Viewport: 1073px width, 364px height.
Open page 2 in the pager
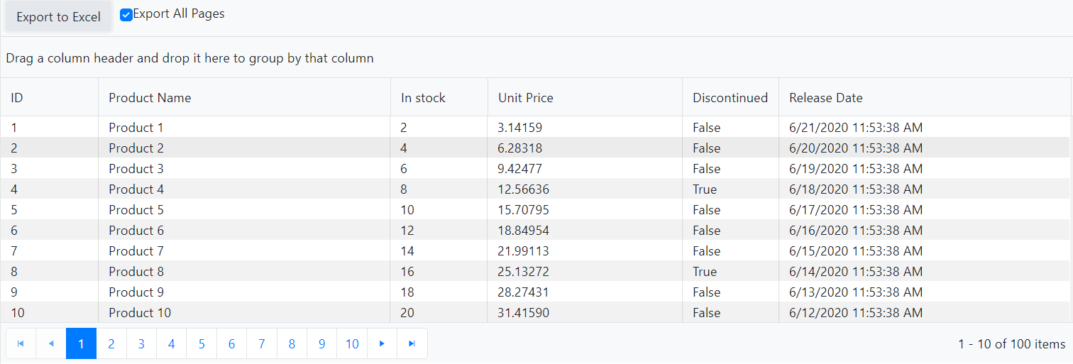111,343
